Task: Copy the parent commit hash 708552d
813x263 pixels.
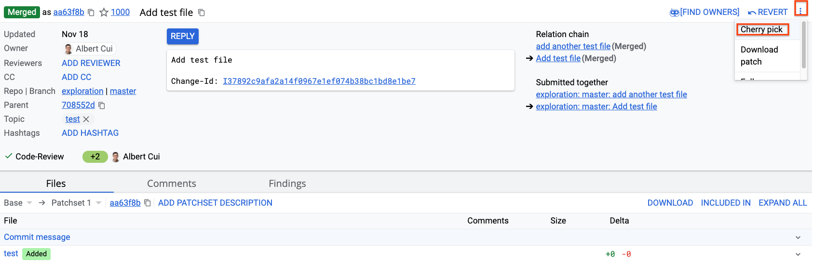Action: [102, 105]
